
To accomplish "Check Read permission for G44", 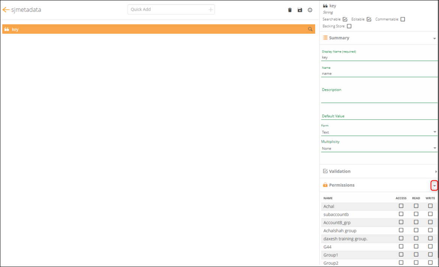I will point(416,246).
